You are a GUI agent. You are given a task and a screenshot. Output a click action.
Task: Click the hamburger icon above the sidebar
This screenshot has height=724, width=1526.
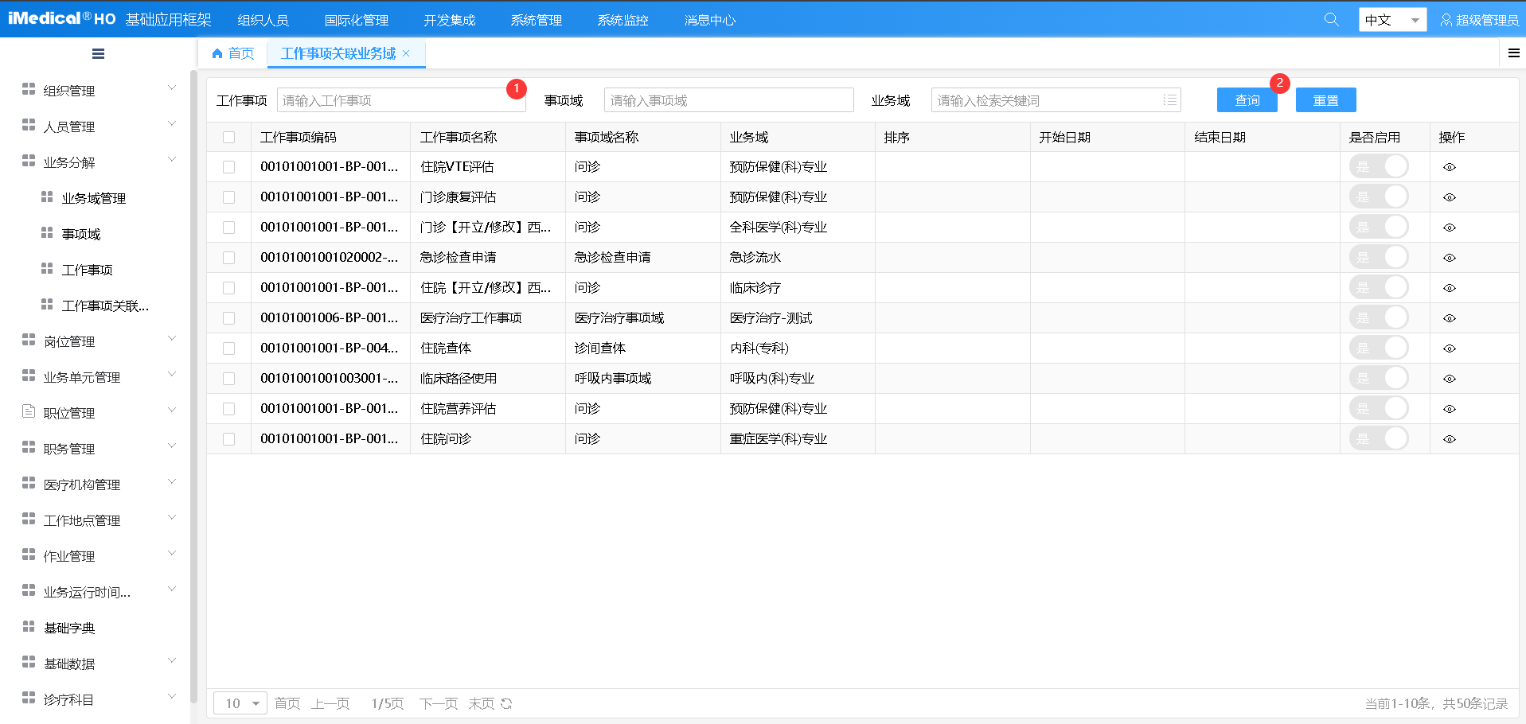point(98,53)
